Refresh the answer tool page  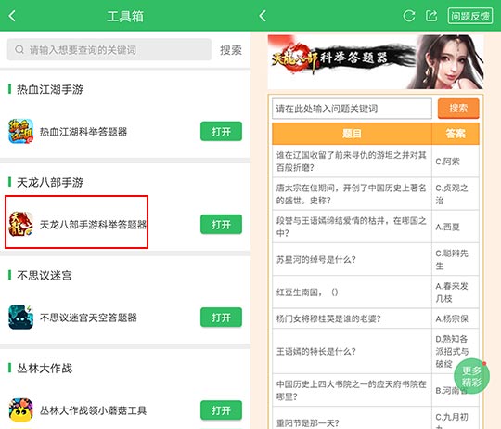click(408, 16)
